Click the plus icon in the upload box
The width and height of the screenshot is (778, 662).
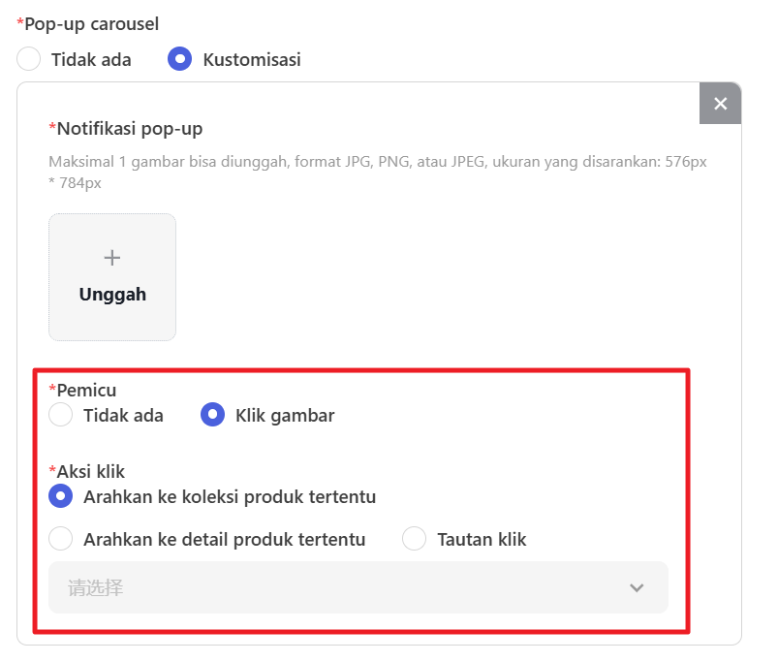112,258
